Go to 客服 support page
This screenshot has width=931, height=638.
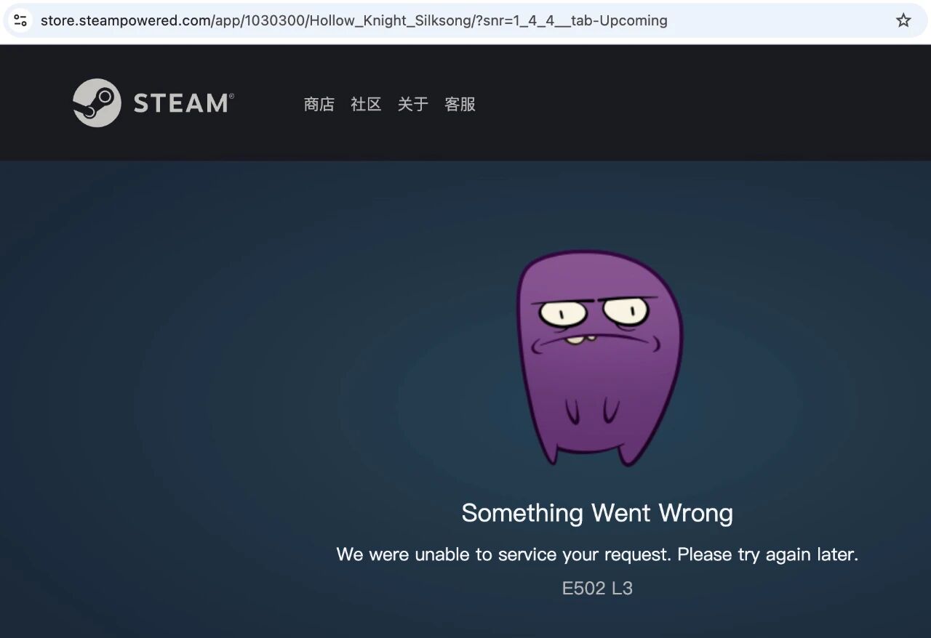click(x=460, y=105)
